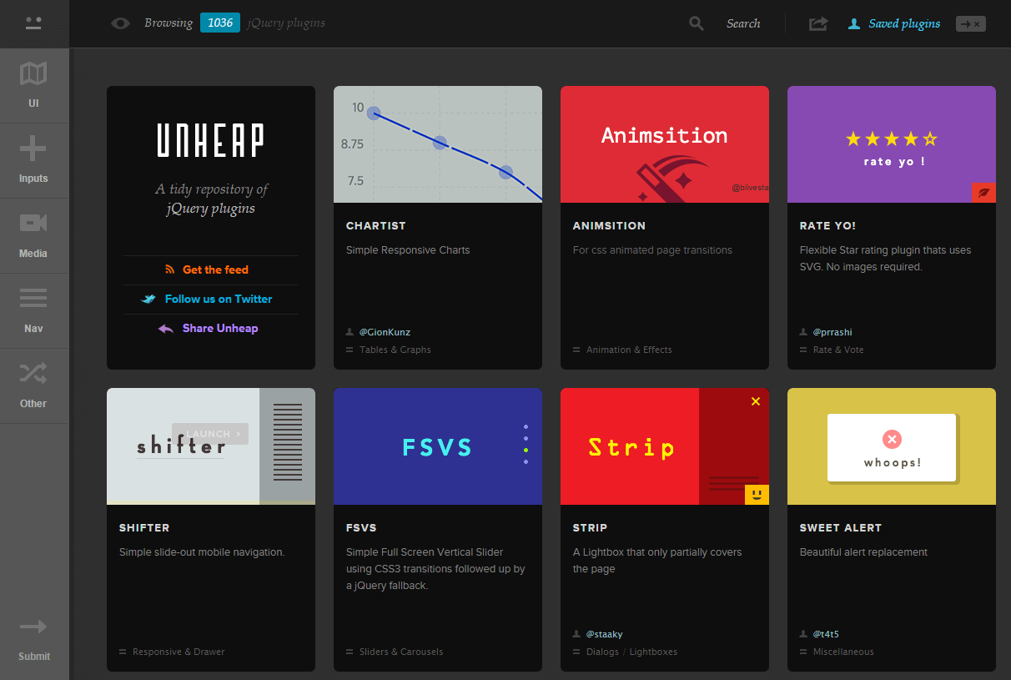
Task: Click the Submit arrow in sidebar
Action: click(33, 627)
